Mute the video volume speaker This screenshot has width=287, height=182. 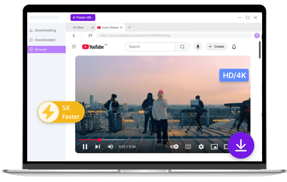pos(111,147)
